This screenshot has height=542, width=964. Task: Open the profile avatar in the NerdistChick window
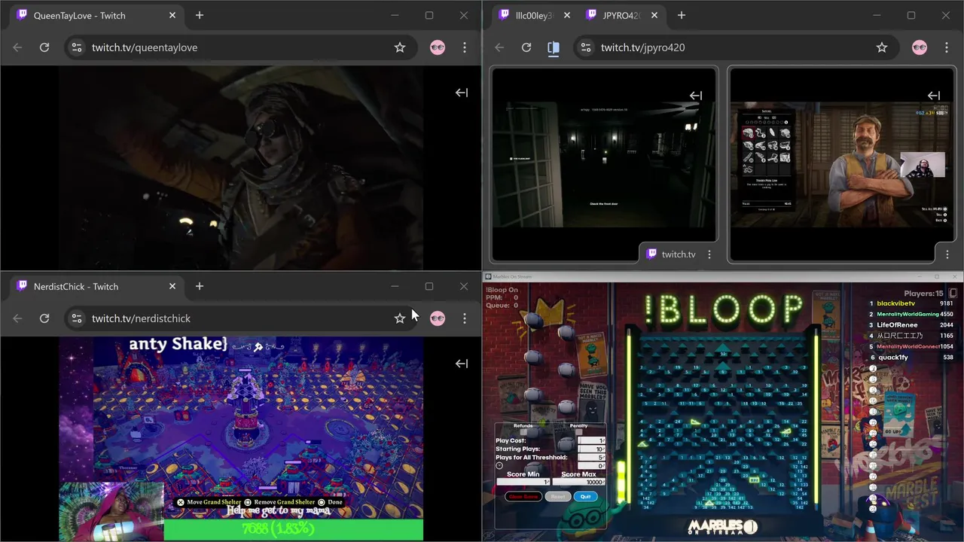click(x=438, y=318)
